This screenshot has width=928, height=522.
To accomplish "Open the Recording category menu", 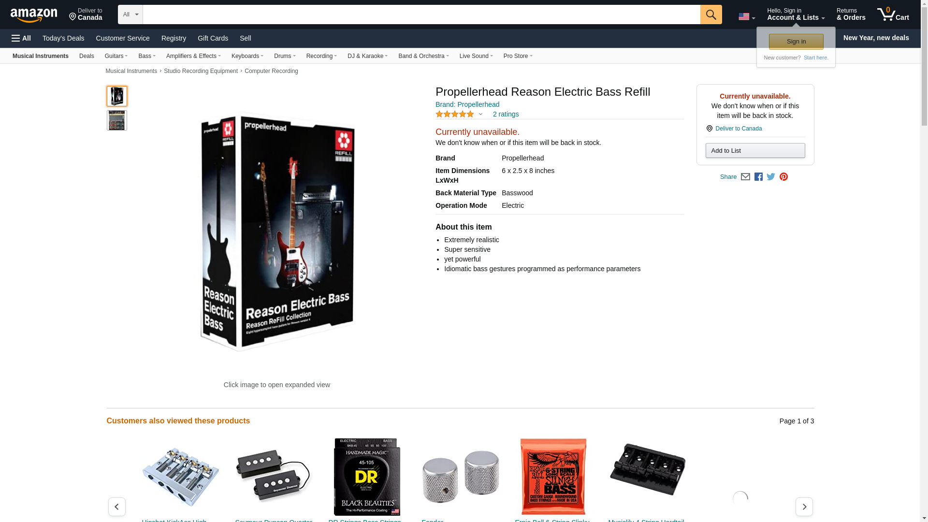I will [321, 56].
